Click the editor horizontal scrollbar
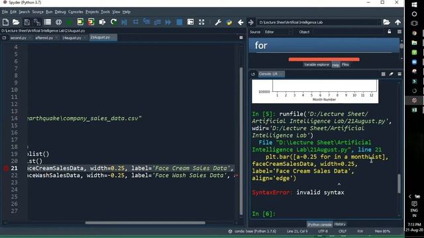 [145, 223]
